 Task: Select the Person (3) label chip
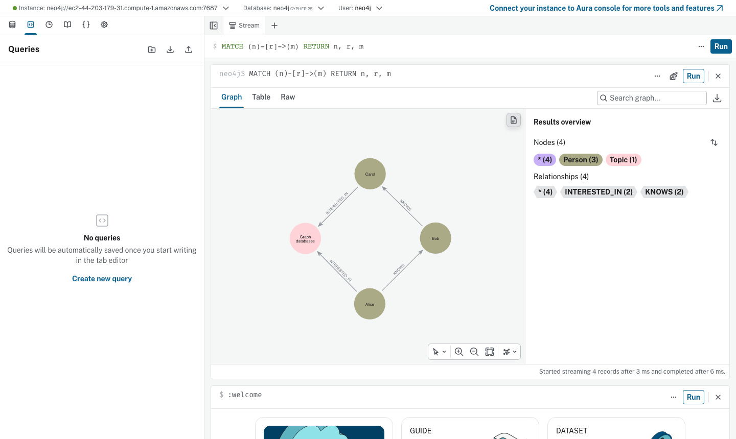click(x=581, y=160)
